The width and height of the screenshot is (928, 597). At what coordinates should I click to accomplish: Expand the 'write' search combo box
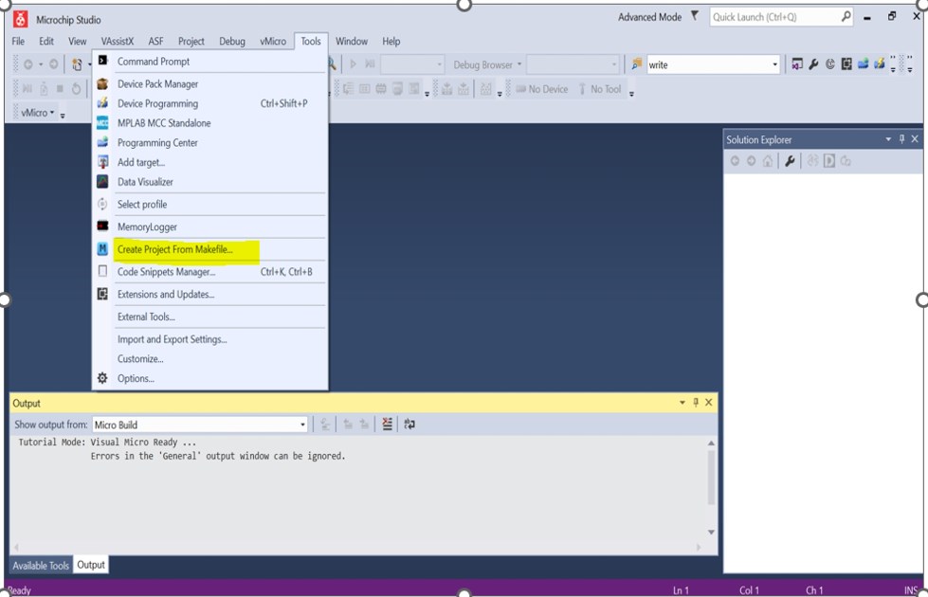(774, 65)
